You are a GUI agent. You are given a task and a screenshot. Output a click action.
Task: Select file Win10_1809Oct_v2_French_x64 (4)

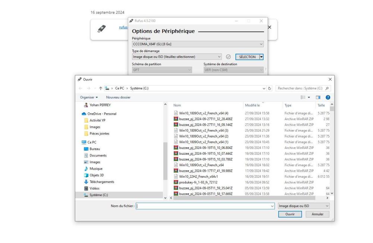point(204,113)
